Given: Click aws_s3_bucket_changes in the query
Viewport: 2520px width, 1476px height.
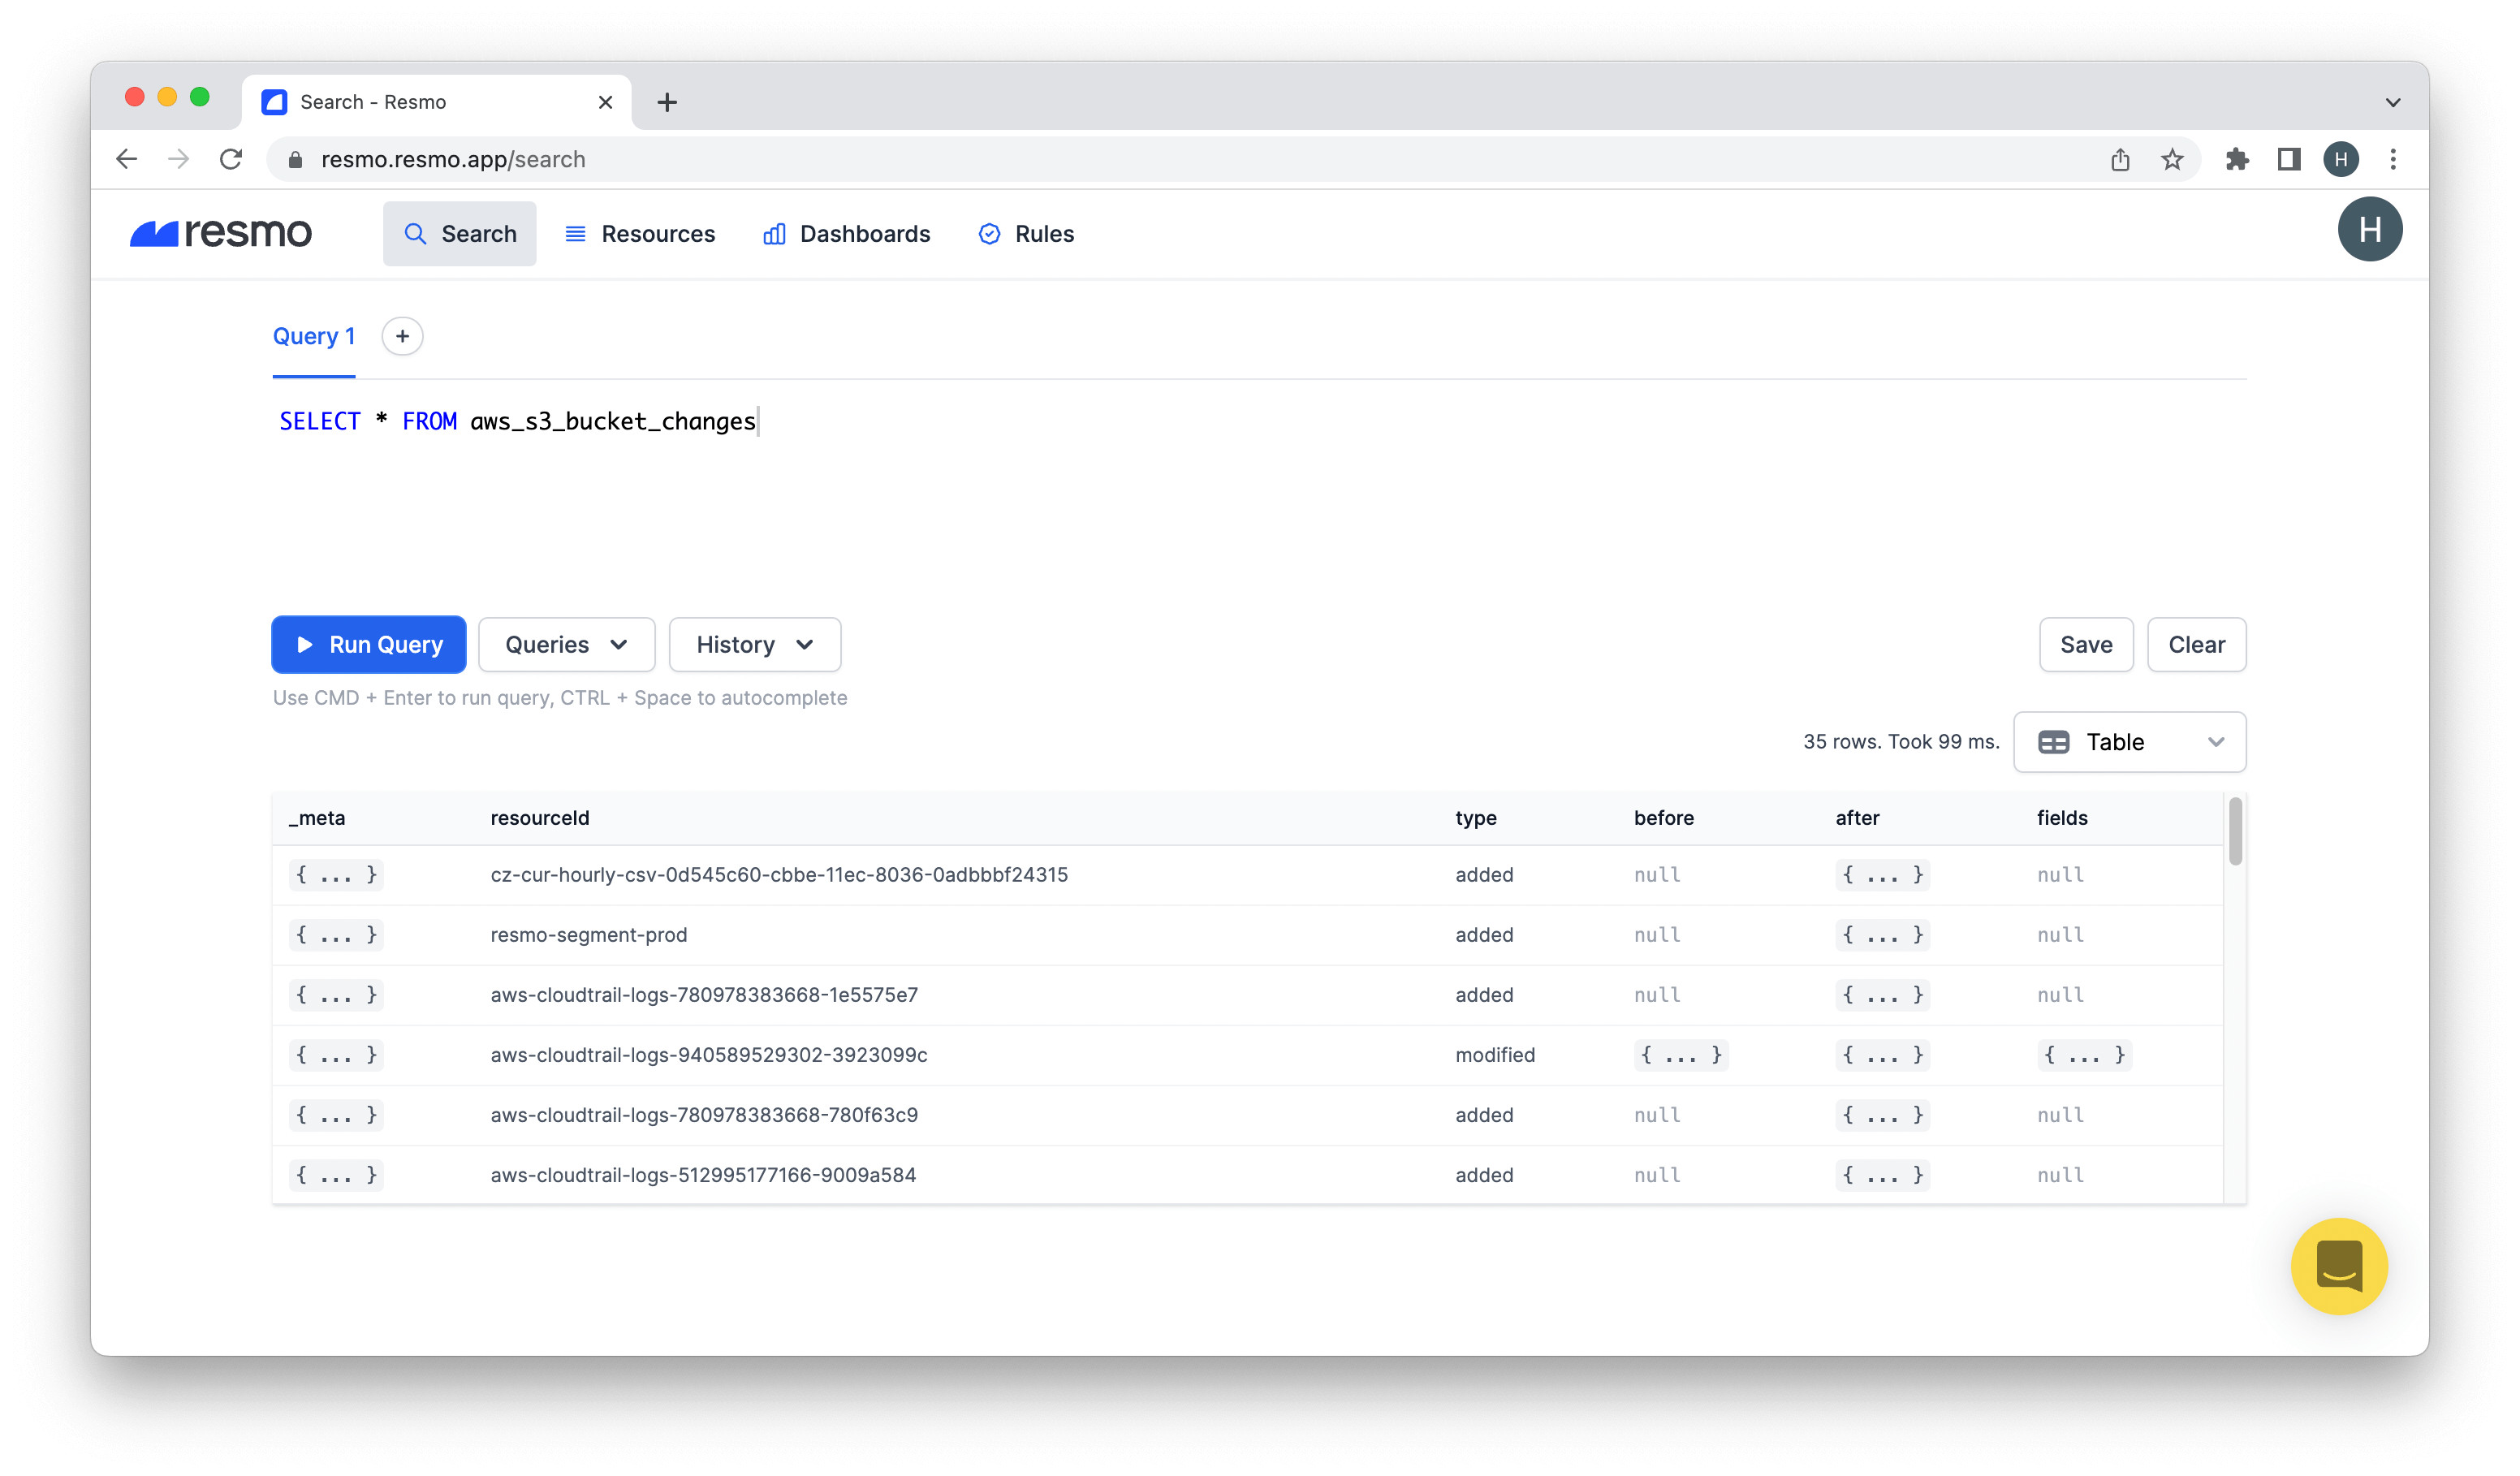Looking at the screenshot, I should click(613, 421).
